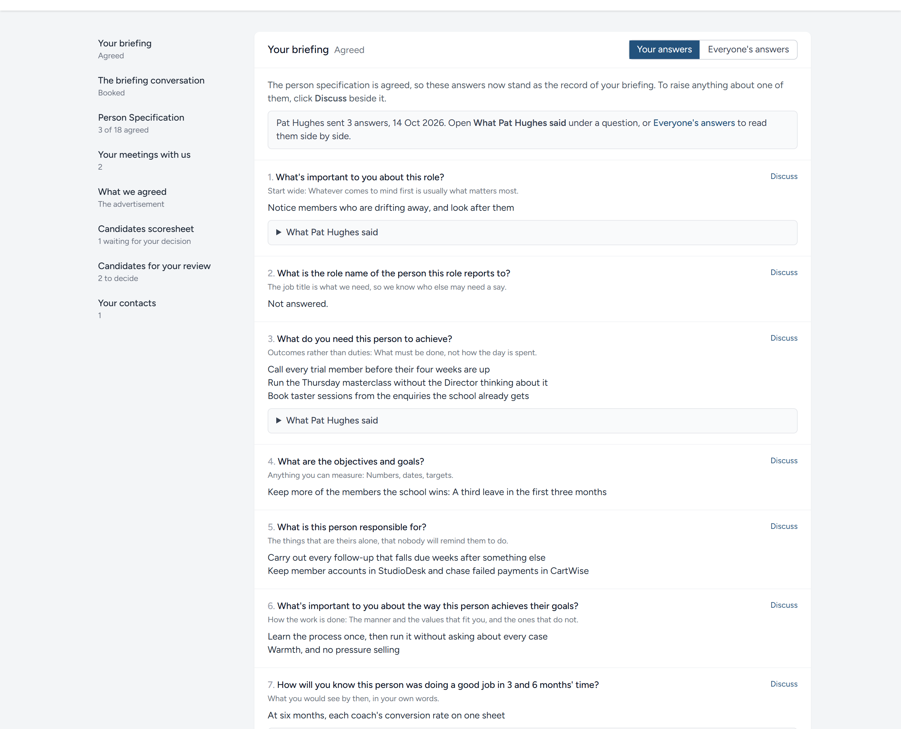Select What we agreed sidebar item
The image size is (901, 729).
(132, 197)
